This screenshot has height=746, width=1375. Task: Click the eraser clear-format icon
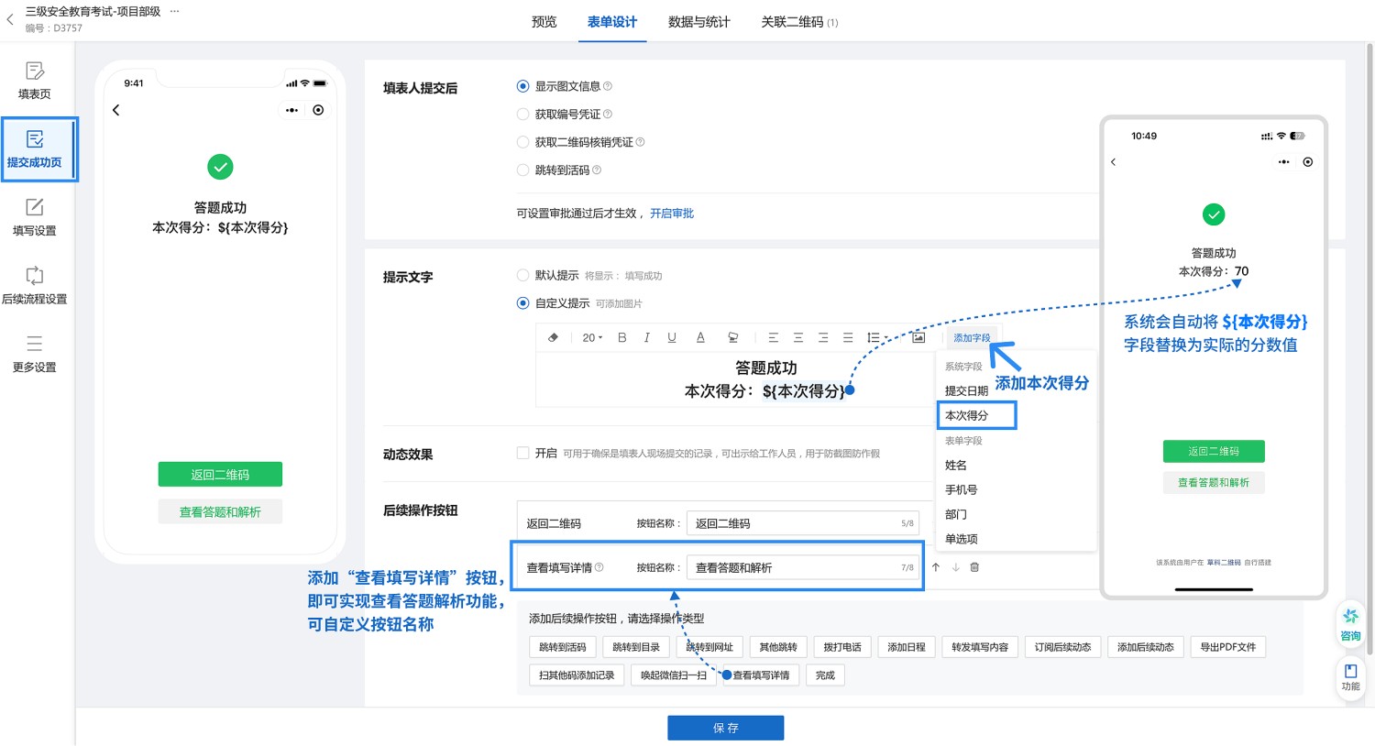coord(553,337)
